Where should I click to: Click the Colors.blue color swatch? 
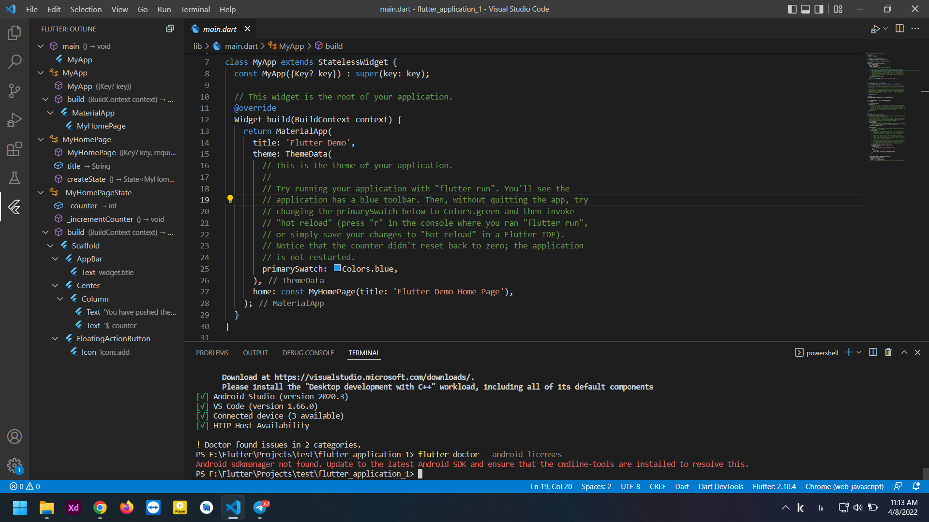337,268
